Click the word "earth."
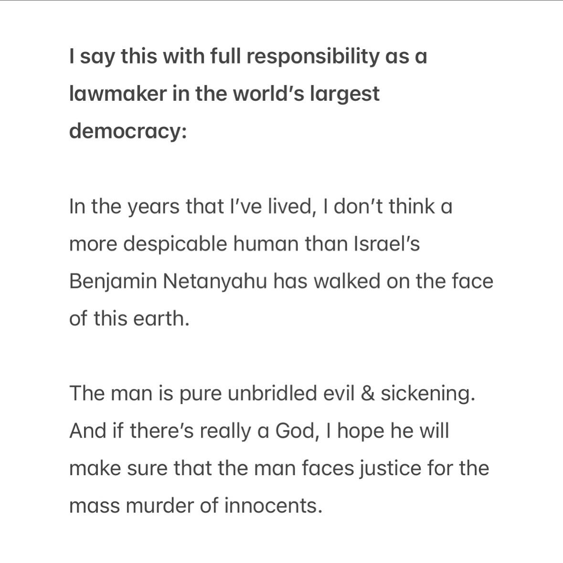 [161, 319]
